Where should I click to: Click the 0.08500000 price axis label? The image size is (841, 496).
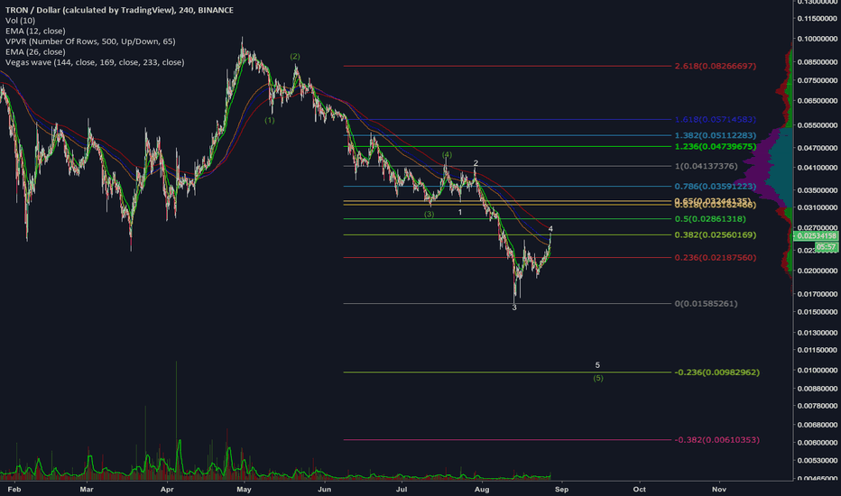[x=818, y=62]
